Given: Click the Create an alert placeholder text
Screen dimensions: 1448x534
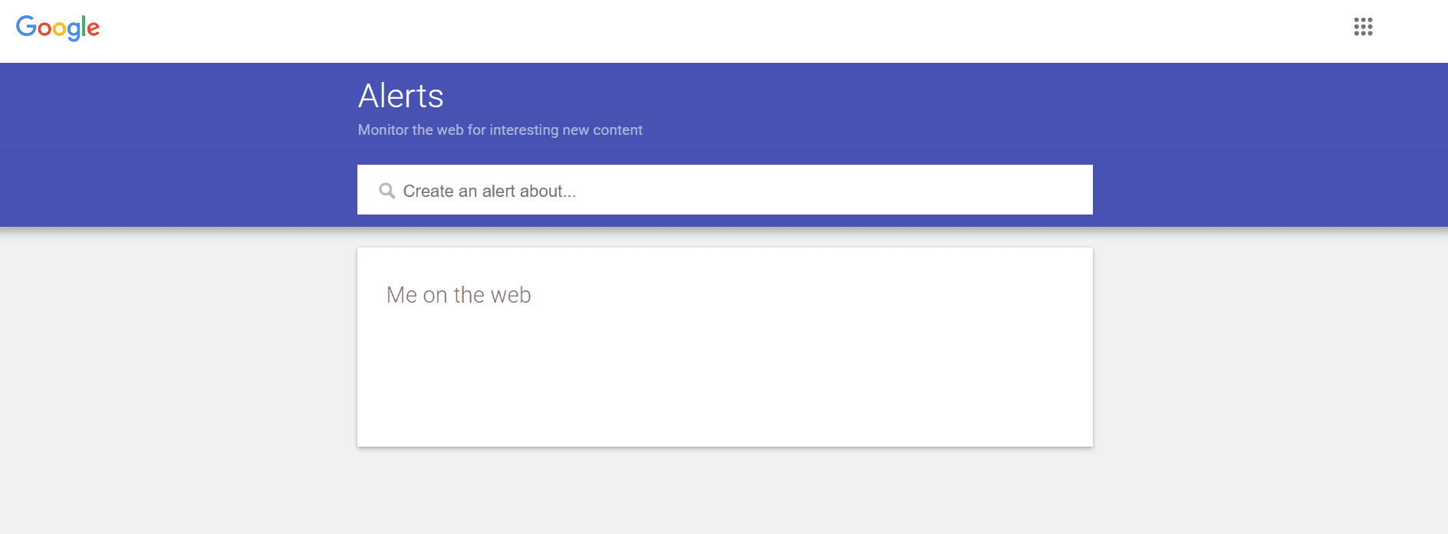Looking at the screenshot, I should [x=490, y=191].
